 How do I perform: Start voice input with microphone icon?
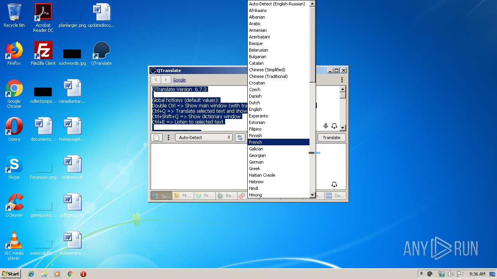(326, 126)
